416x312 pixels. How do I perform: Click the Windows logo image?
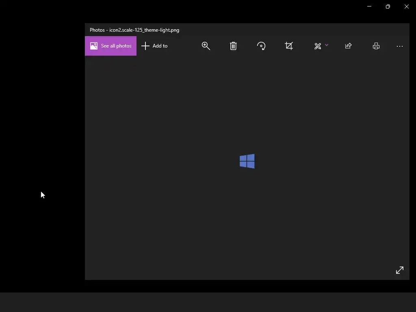click(247, 161)
